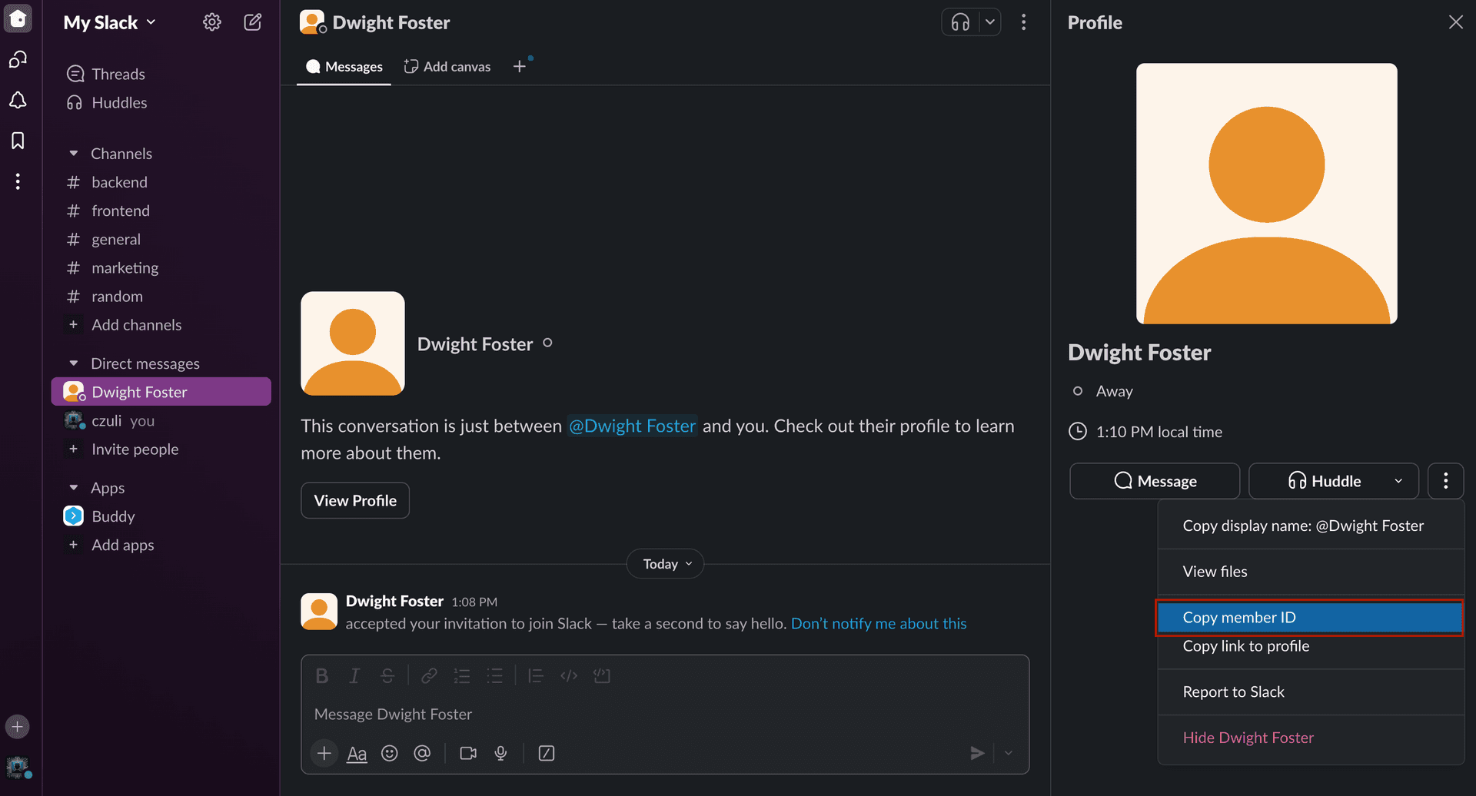This screenshot has width=1476, height=796.
Task: Record a video clip with camera icon
Action: (467, 753)
